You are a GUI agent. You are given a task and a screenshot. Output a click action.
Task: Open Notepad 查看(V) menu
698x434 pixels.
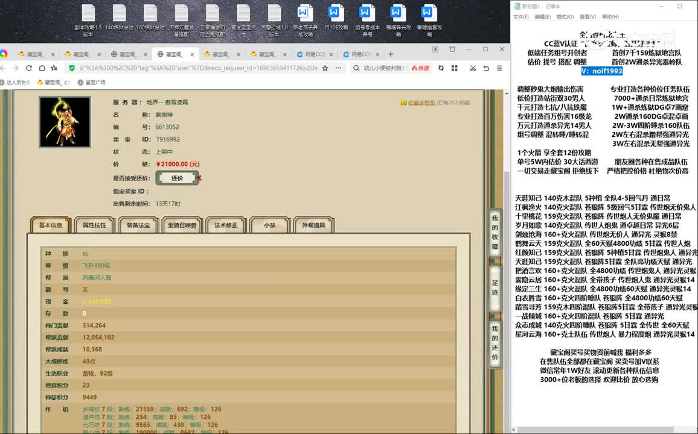(588, 17)
